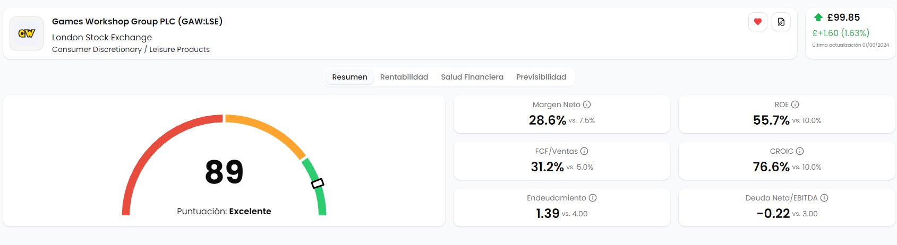
Task: Click the £99.85 share price
Action: [x=843, y=17]
